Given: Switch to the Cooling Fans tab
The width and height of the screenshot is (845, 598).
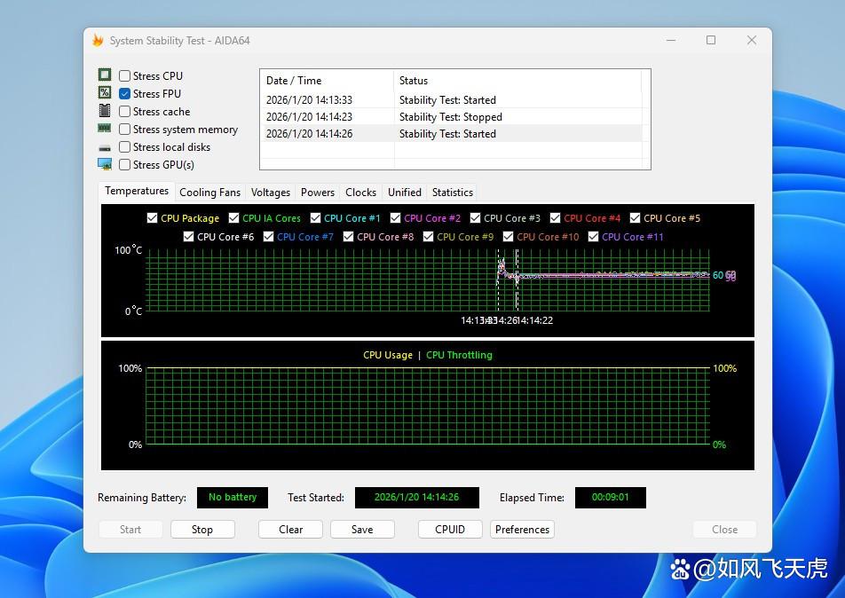Looking at the screenshot, I should [x=209, y=193].
